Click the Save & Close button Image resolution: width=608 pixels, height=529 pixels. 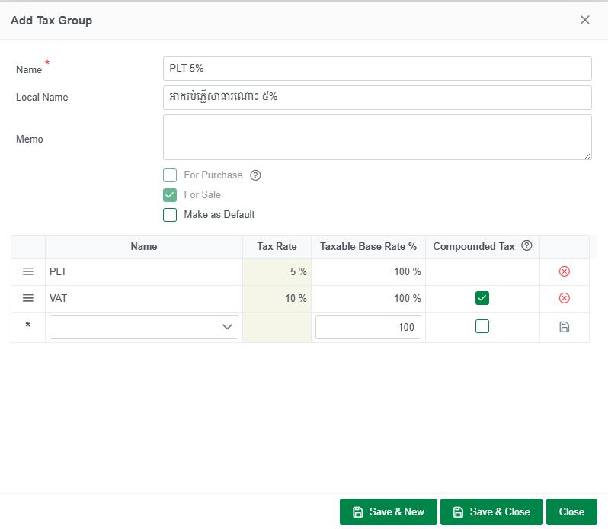(x=491, y=512)
